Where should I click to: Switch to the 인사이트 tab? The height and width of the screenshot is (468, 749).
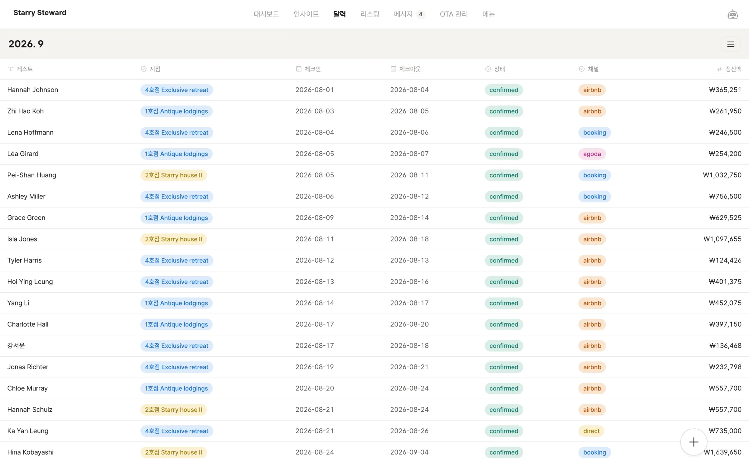pyautogui.click(x=306, y=14)
